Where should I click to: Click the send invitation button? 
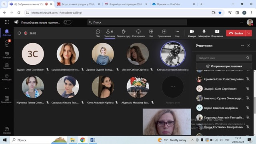pyautogui.click(x=224, y=66)
